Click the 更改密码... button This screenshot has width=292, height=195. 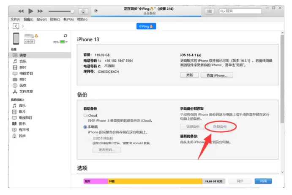coord(106,150)
